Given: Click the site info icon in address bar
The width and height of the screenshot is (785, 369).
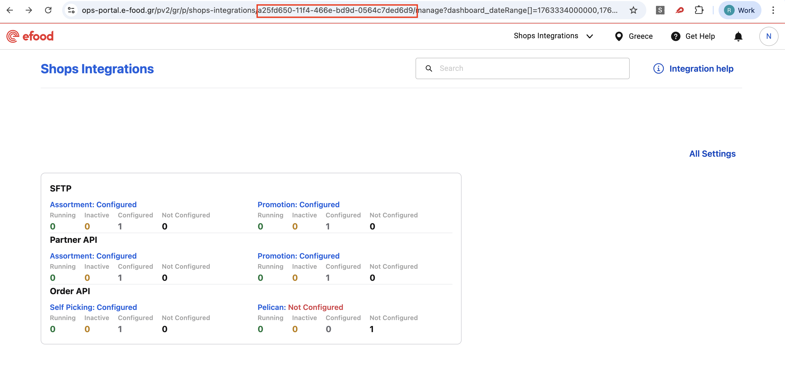Looking at the screenshot, I should tap(71, 10).
